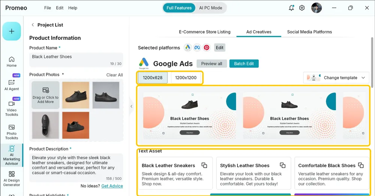
Task: Select AI Marketing Advisor in sidebar
Action: (x=12, y=155)
